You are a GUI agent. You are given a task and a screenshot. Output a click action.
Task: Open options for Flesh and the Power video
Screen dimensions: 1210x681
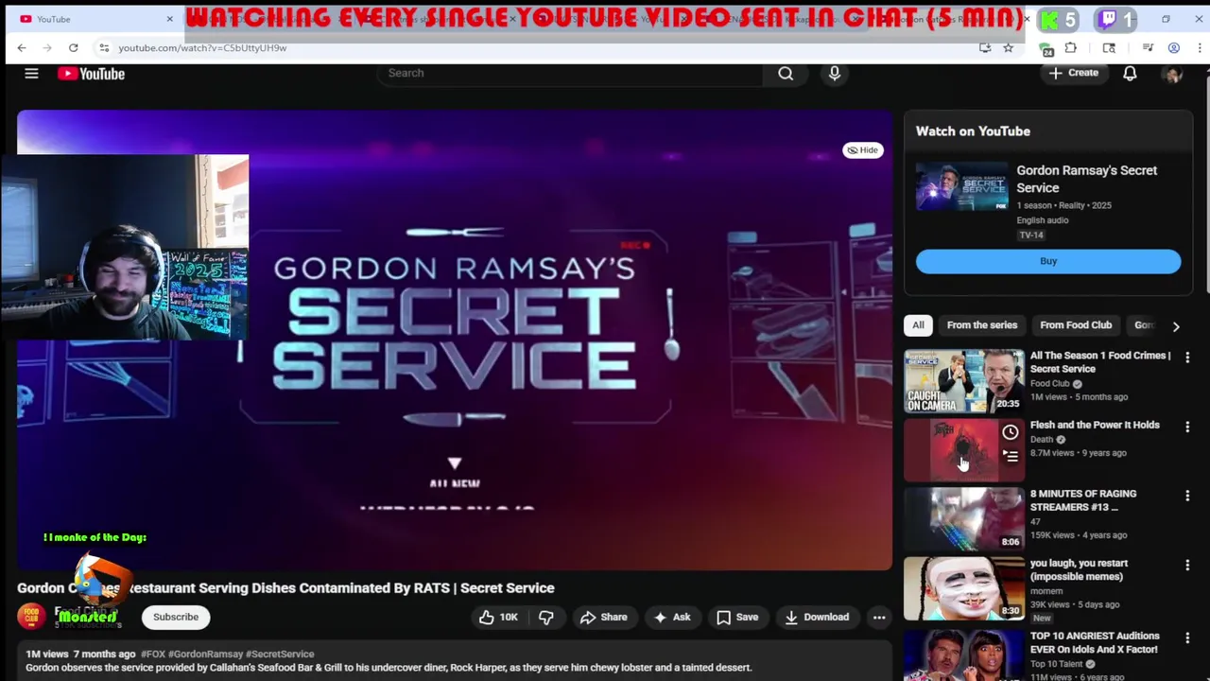(x=1187, y=427)
